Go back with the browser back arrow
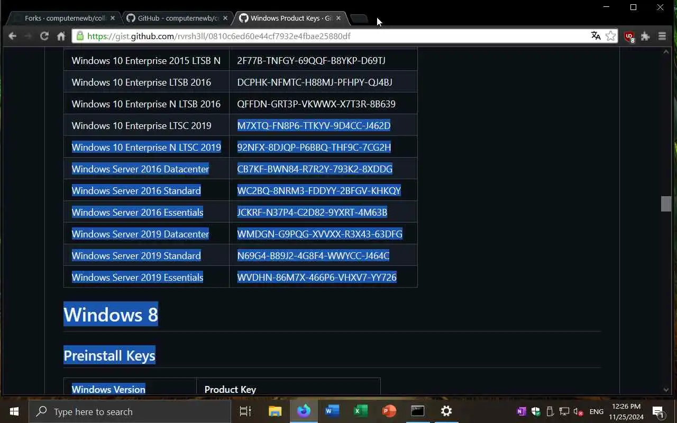This screenshot has width=677, height=423. click(13, 36)
